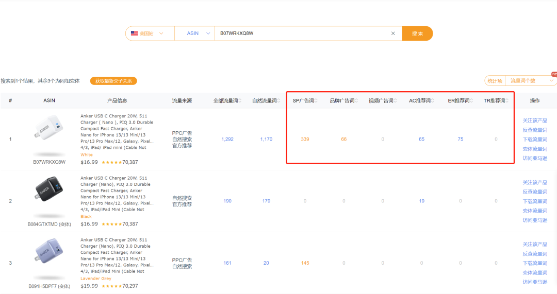Click total traffic words value 1,292

coord(227,139)
